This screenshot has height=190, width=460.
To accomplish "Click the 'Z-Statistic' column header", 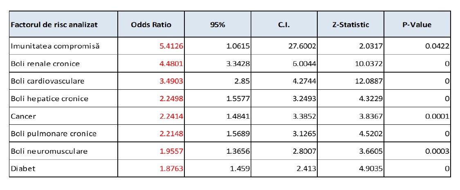I will point(350,24).
